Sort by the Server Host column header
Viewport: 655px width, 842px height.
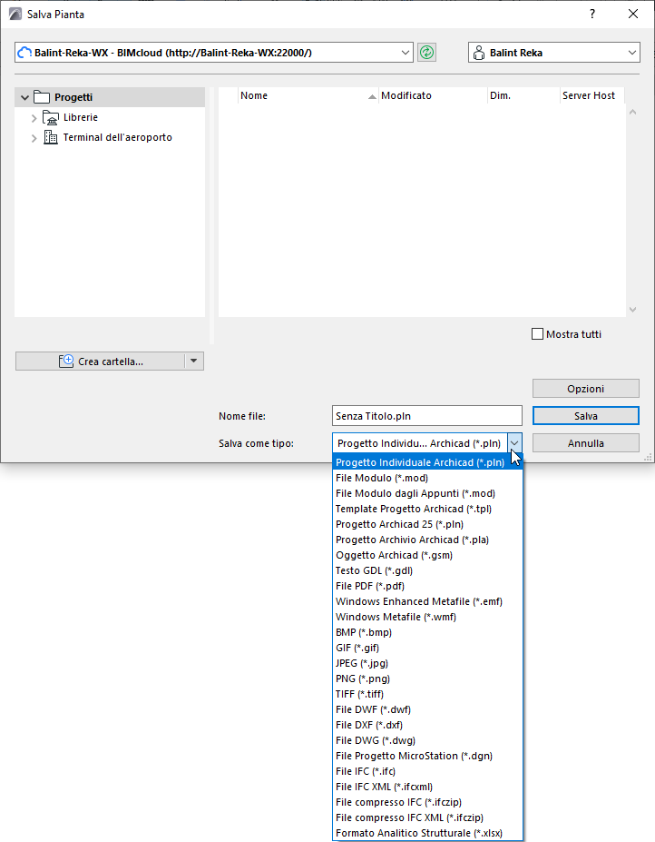click(x=592, y=95)
